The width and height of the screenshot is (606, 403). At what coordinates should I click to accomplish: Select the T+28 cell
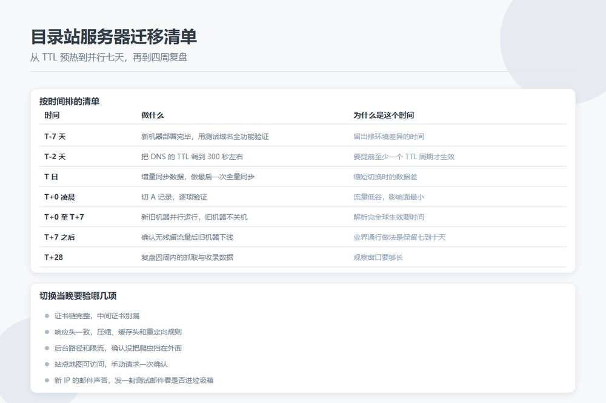coord(54,257)
